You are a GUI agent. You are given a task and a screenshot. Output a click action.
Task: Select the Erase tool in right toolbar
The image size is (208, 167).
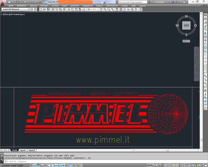tap(205, 26)
